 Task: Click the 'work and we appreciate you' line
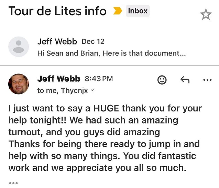coord(97,169)
